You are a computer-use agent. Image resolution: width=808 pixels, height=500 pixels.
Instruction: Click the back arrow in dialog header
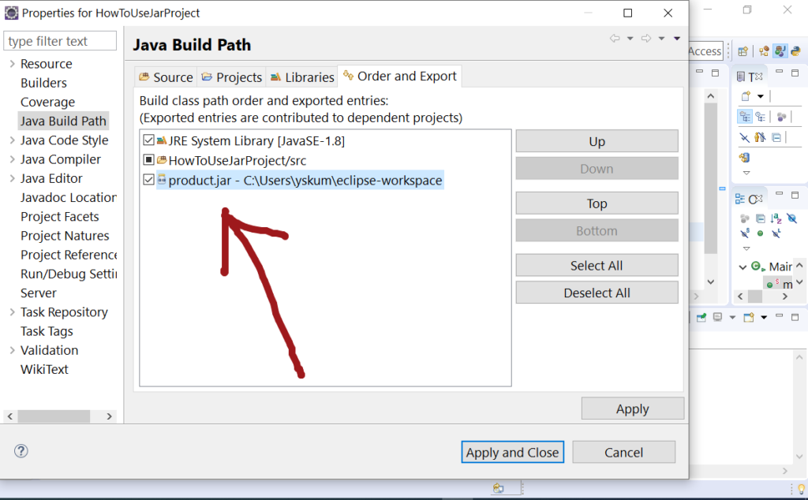pyautogui.click(x=615, y=38)
